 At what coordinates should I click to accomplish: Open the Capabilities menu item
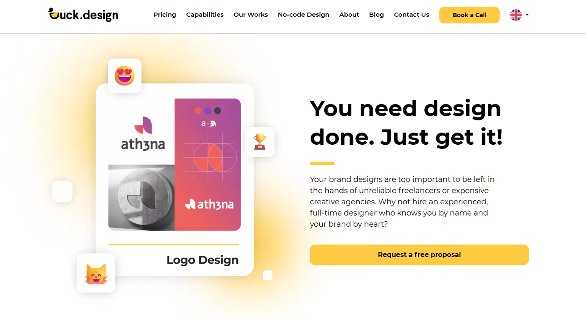pos(205,14)
